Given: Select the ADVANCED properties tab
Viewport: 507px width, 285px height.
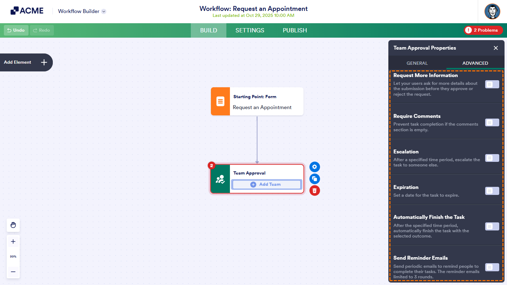Looking at the screenshot, I should [x=475, y=63].
